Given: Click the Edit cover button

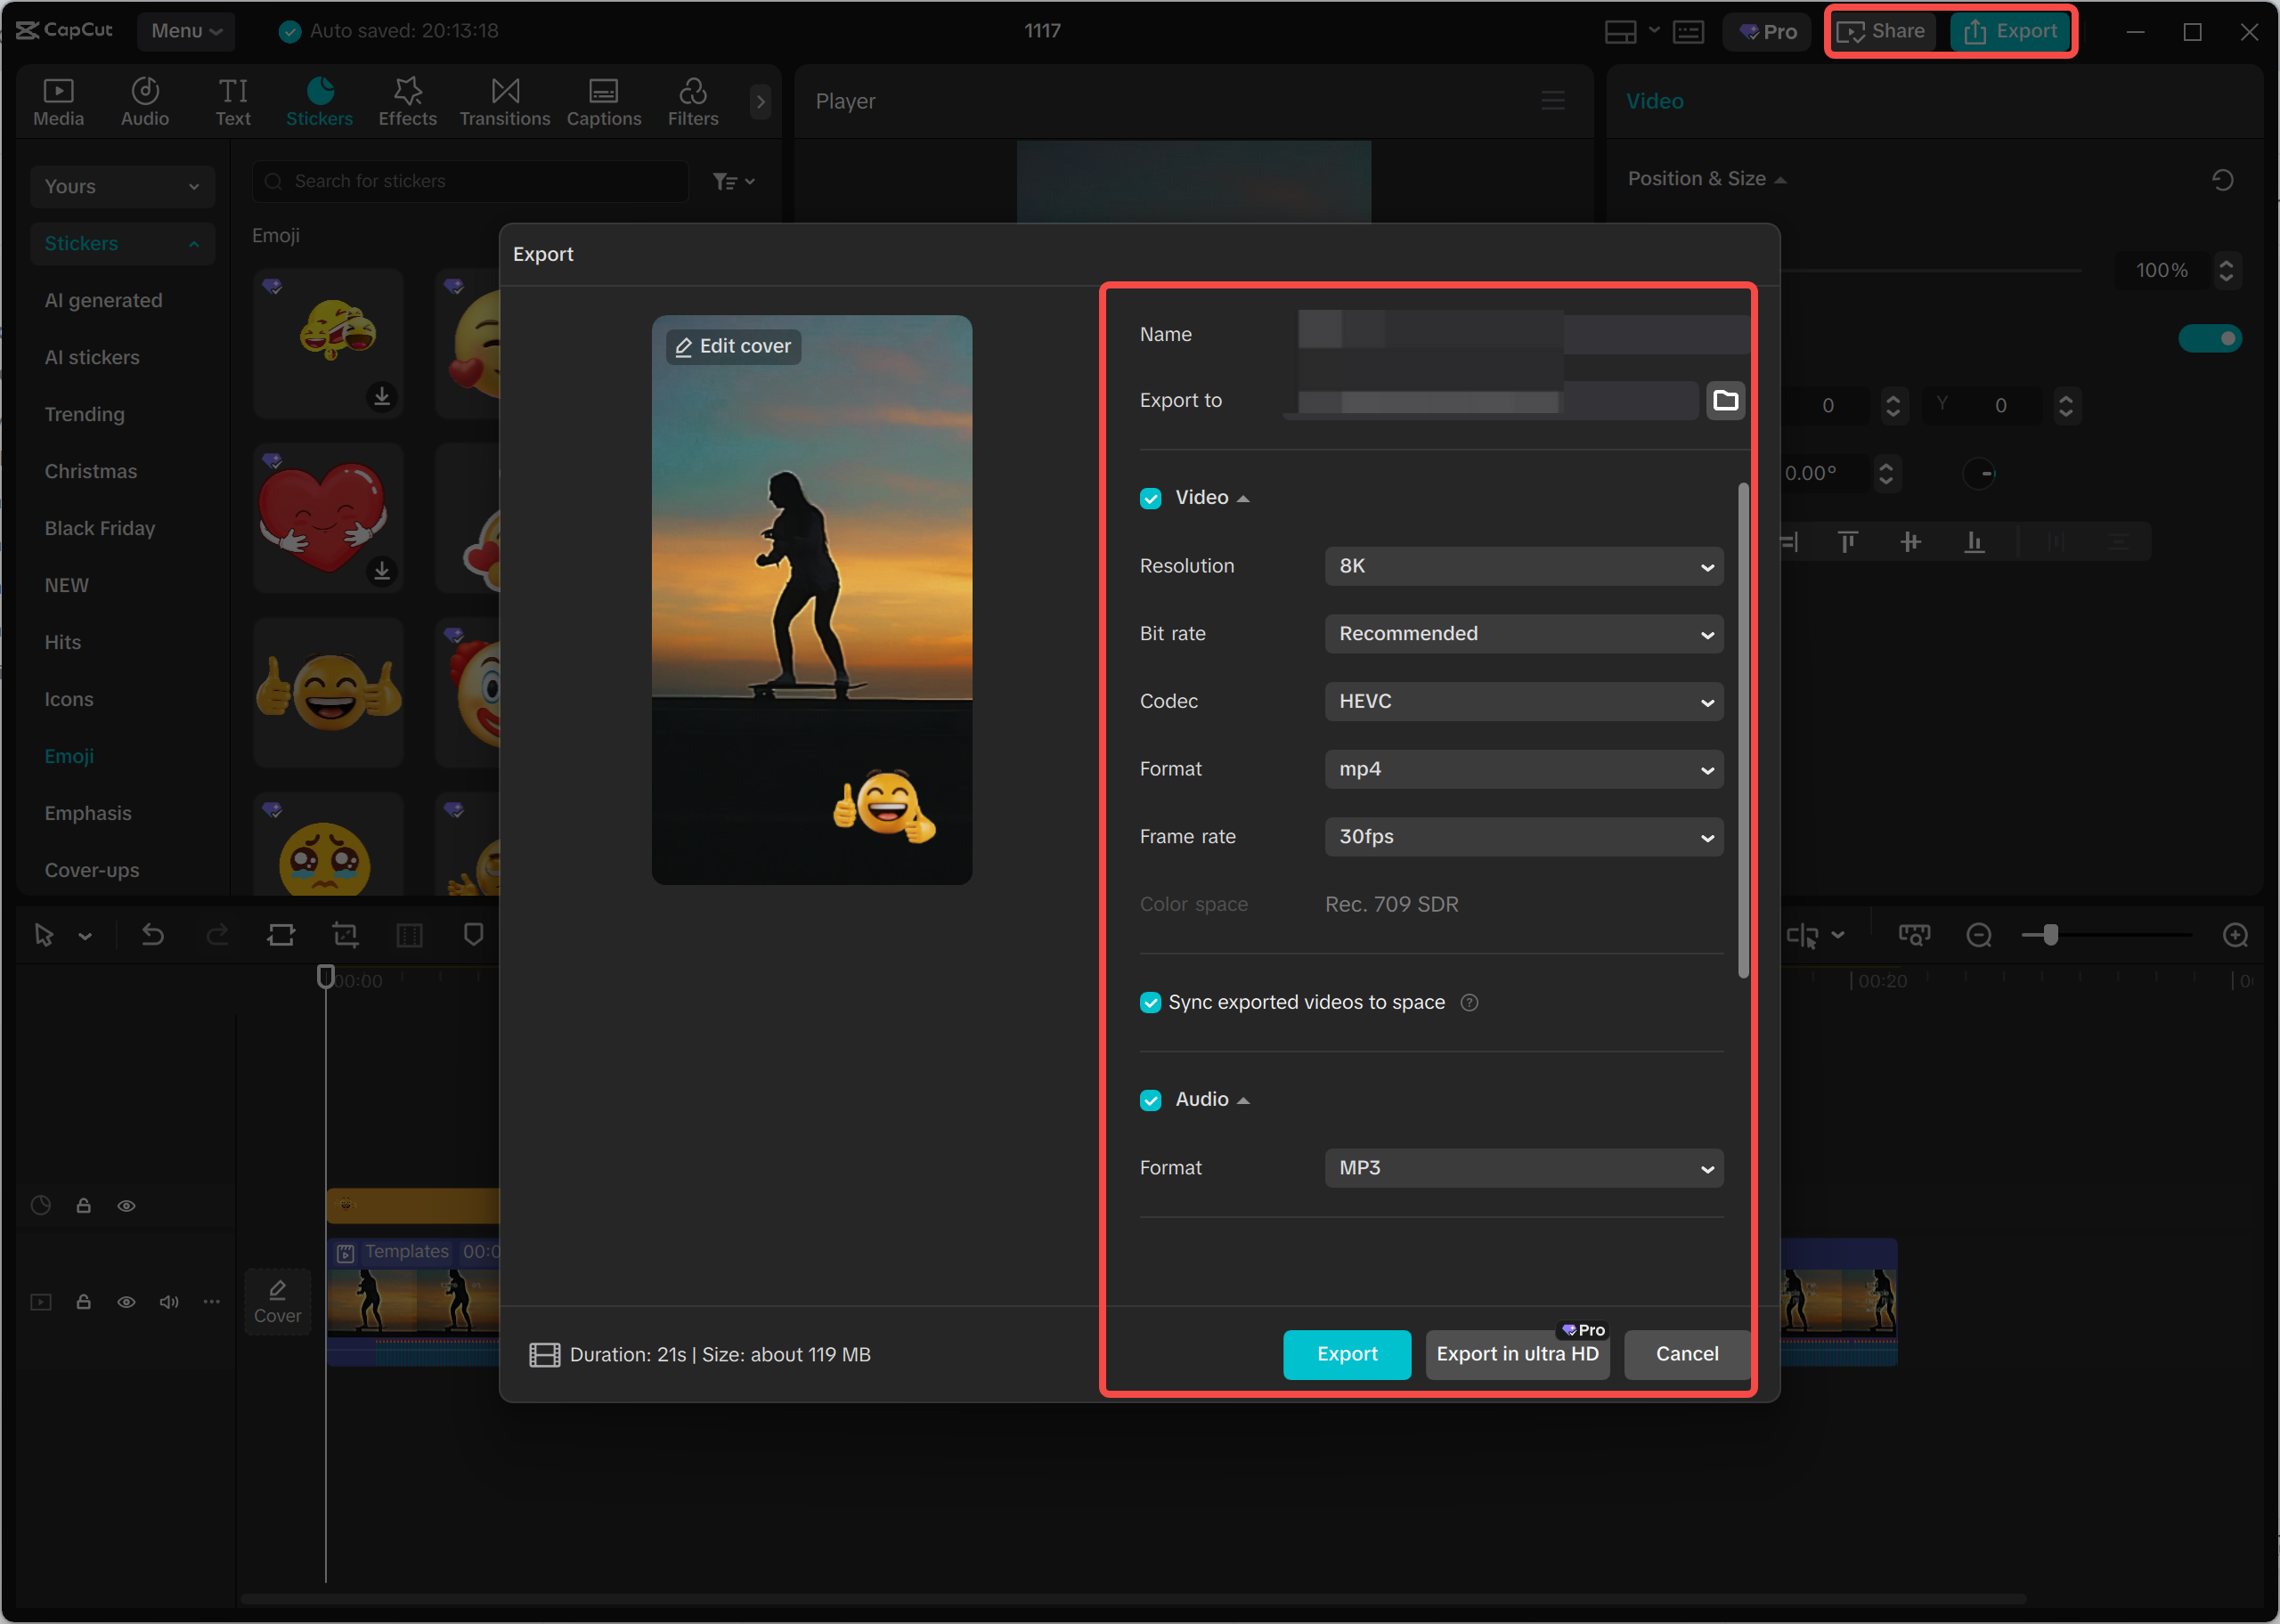Looking at the screenshot, I should pos(732,346).
